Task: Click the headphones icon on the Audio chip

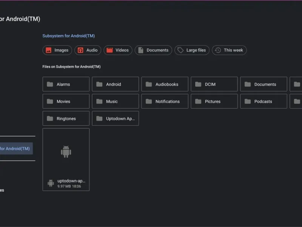Action: (x=80, y=50)
